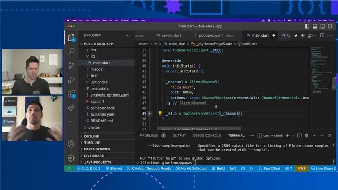The width and height of the screenshot is (338, 190).
Task: Click the Shared Live Share status item
Action: tap(114, 169)
